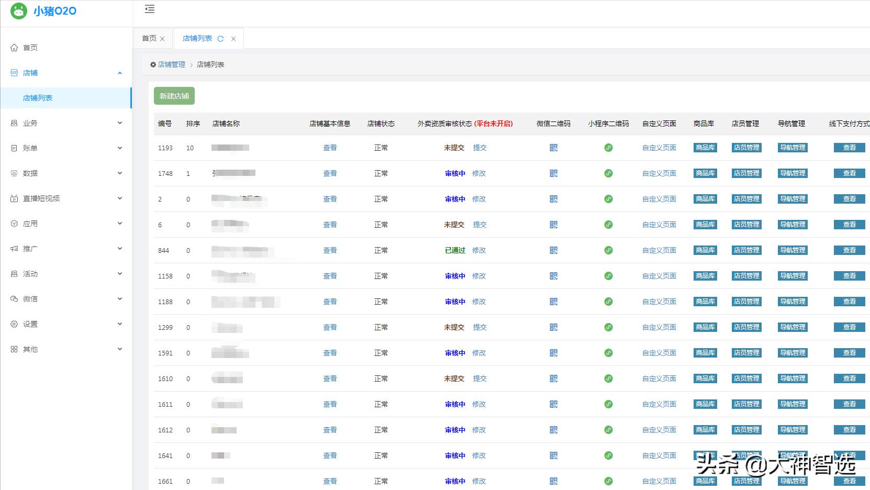Click 提交 link for store 1193
Viewport: 870px width, 490px height.
coord(479,148)
